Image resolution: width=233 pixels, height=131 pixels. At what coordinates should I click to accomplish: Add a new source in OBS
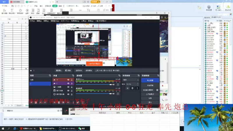54,102
